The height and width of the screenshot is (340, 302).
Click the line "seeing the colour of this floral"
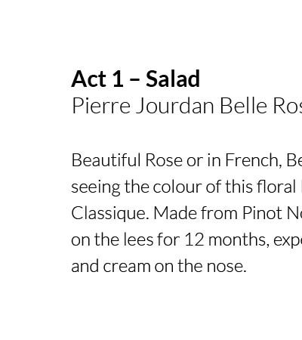[x=183, y=187]
